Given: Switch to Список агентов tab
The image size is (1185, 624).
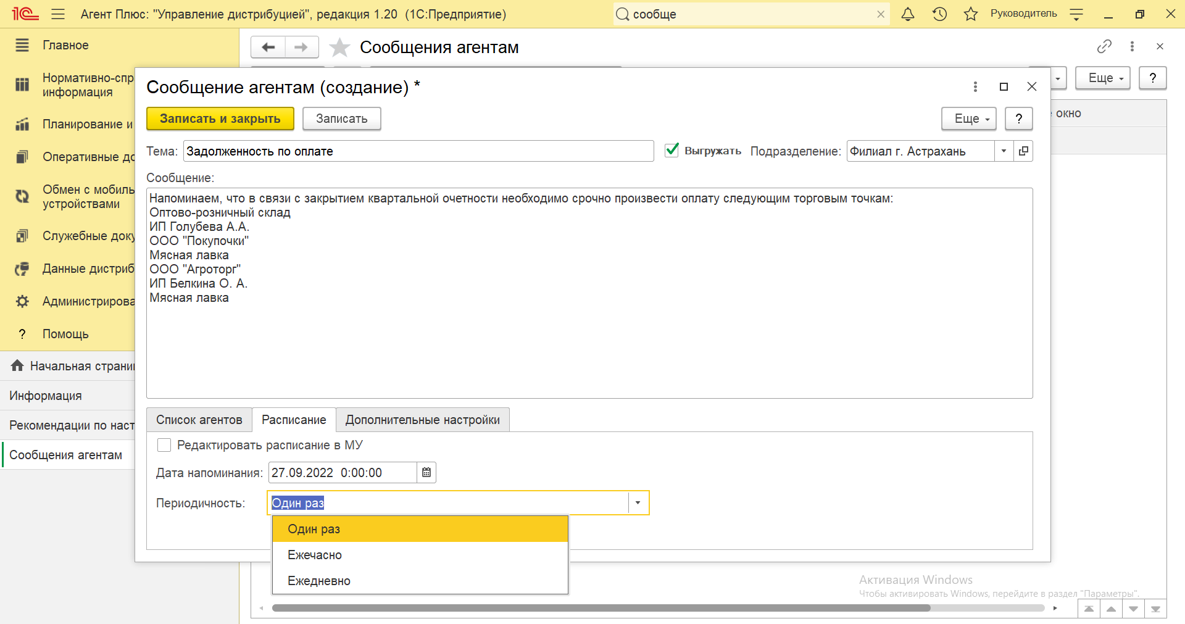Looking at the screenshot, I should coord(199,420).
